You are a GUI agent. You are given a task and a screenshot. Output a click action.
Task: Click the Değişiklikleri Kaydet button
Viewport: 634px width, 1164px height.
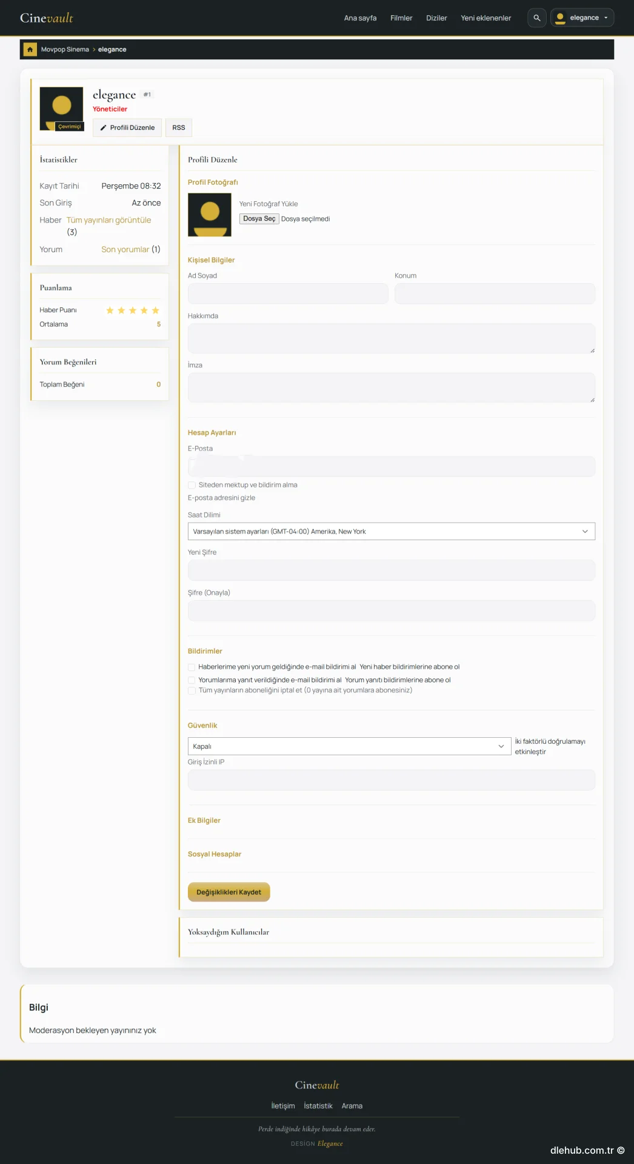[x=229, y=892]
